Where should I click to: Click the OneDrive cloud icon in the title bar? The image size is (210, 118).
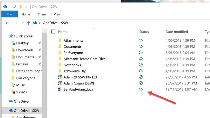pos(5,7)
